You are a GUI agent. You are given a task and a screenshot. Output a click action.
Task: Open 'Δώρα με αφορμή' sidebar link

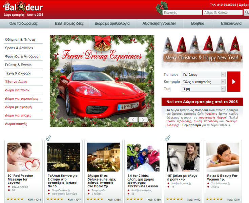(18, 107)
